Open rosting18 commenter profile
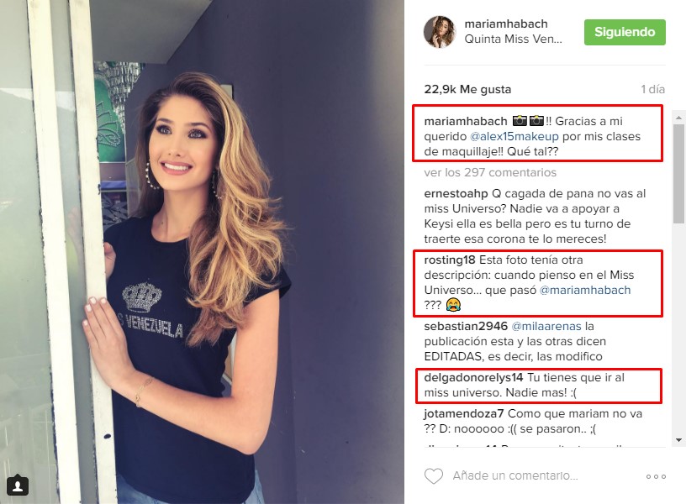The image size is (686, 504). (449, 260)
